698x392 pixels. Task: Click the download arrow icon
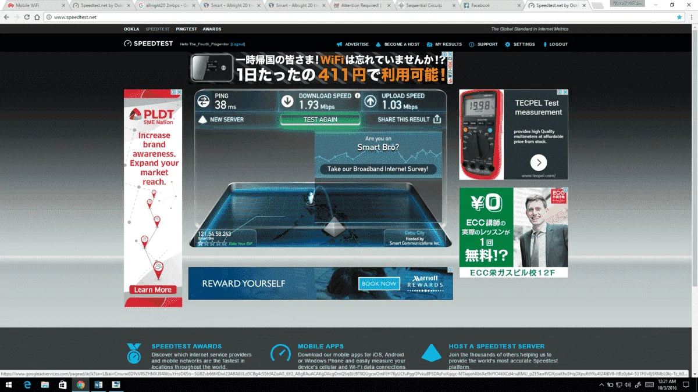[x=287, y=102]
